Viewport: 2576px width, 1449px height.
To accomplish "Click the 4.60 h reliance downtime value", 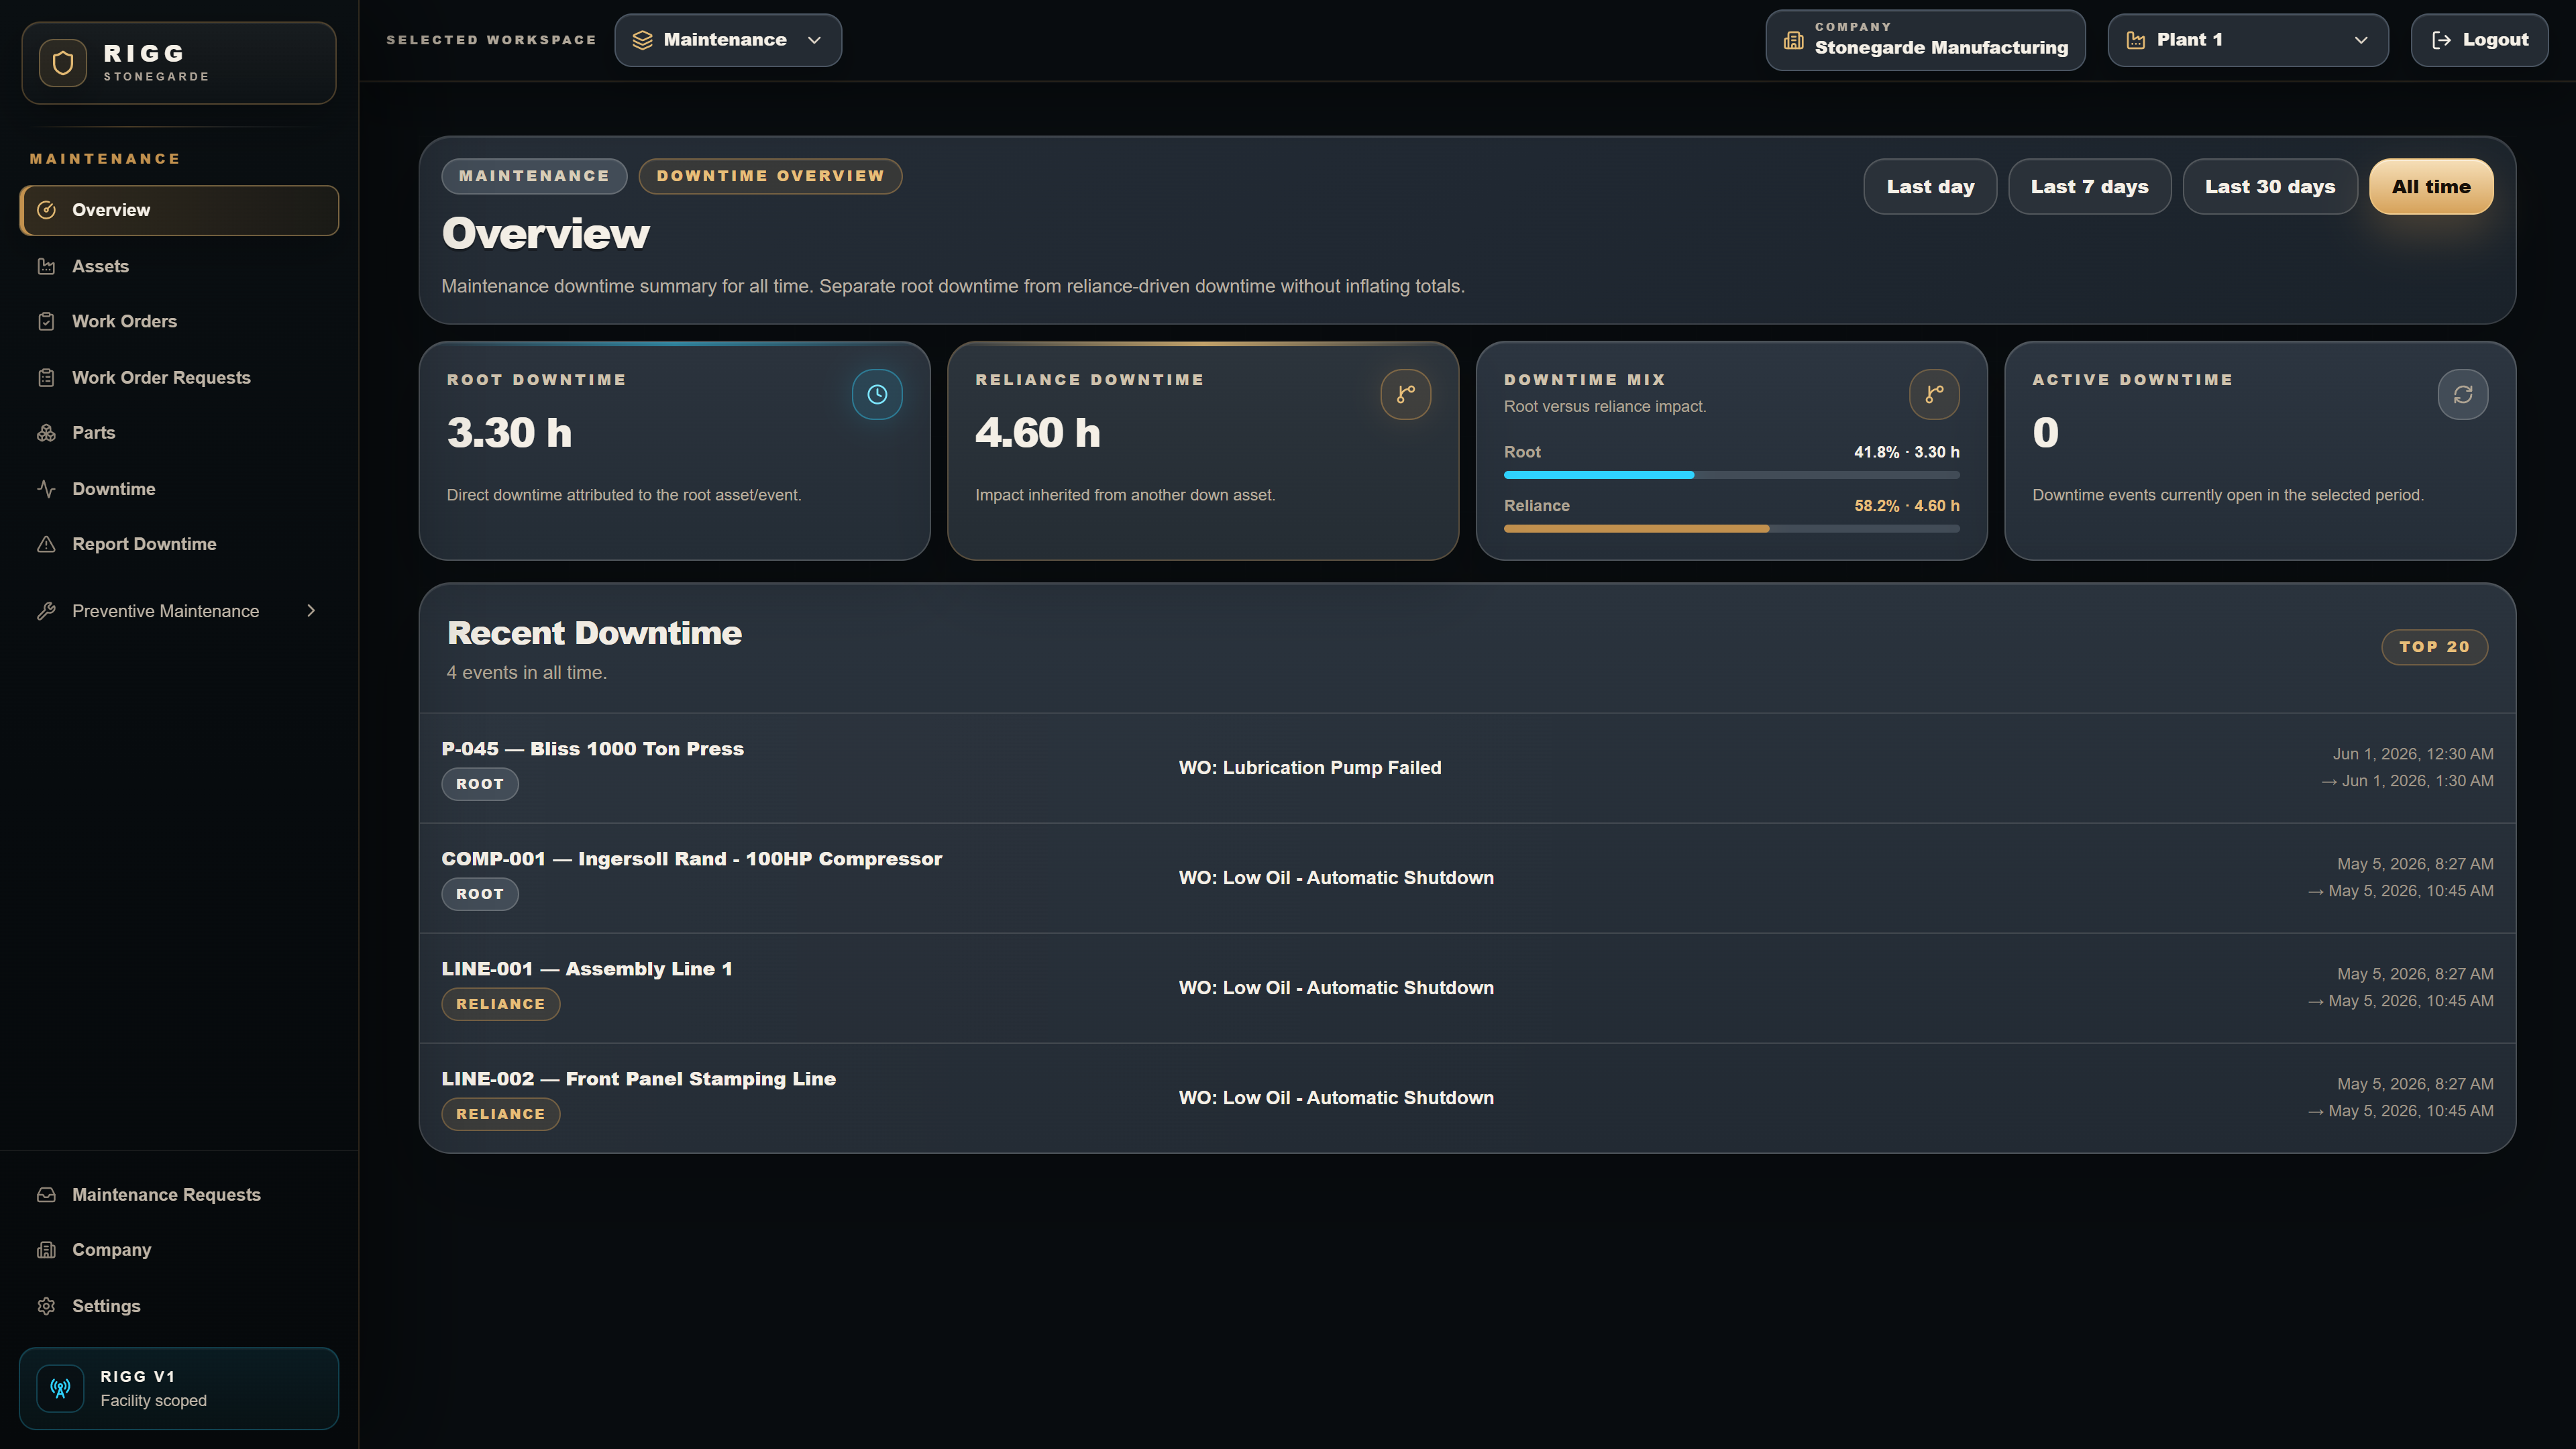I will (1038, 433).
